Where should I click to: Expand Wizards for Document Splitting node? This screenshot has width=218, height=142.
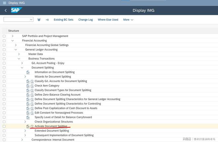tap(25, 77)
